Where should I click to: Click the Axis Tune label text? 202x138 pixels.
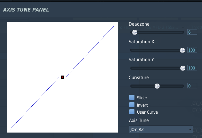tap(139, 120)
